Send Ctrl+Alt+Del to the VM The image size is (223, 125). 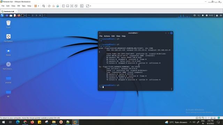tap(44, 6)
